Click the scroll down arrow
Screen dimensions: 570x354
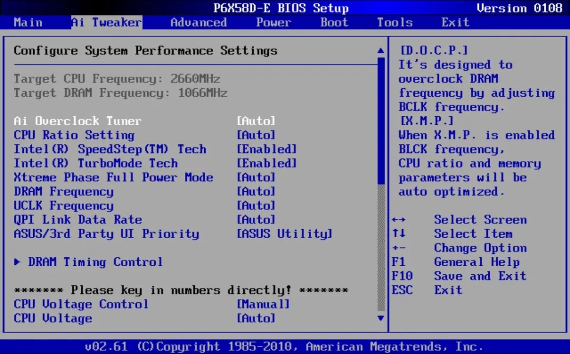[380, 318]
